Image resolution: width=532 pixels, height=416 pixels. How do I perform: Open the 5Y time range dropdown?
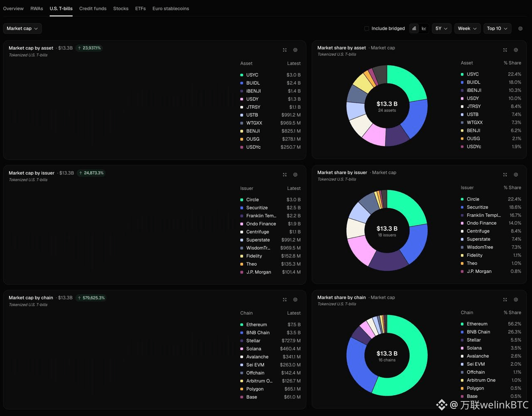441,29
